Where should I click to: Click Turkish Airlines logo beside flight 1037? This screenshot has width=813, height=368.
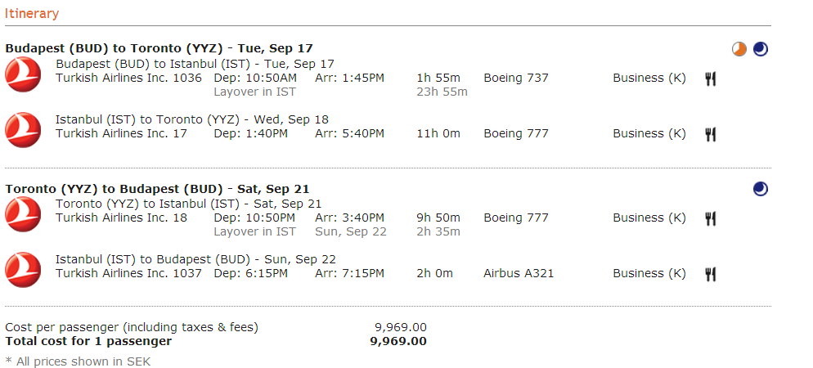point(23,270)
